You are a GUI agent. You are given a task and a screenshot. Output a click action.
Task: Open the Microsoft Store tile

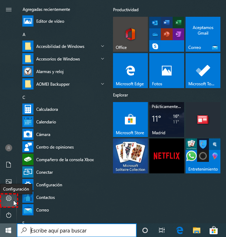130,120
